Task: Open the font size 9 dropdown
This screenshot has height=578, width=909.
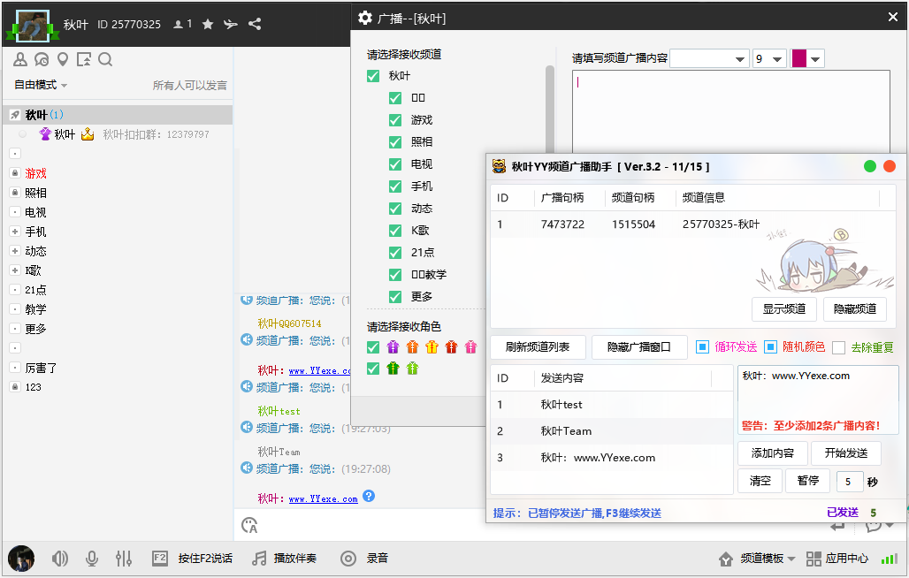Action: pyautogui.click(x=769, y=58)
